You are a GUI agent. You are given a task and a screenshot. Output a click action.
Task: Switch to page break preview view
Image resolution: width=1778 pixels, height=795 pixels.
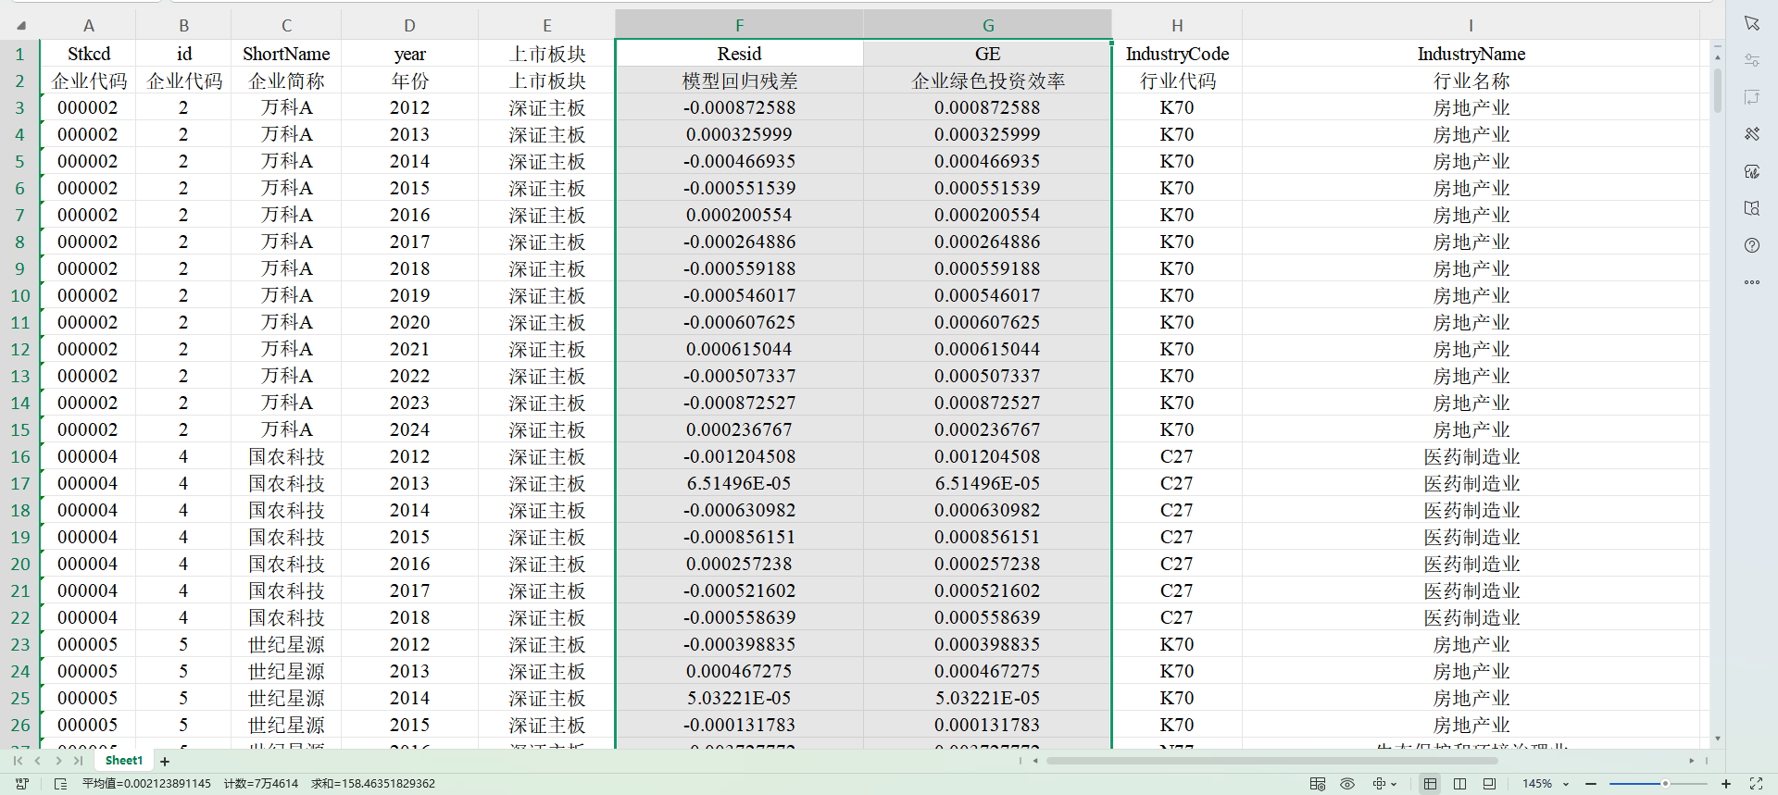point(1459,784)
